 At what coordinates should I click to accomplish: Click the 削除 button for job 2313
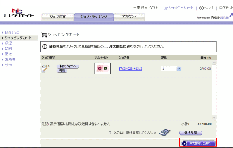pos(62,71)
